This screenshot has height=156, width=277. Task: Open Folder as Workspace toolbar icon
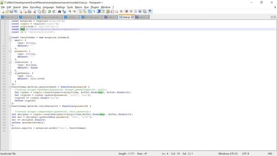point(117,12)
